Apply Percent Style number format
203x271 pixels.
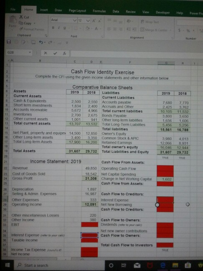188,31
